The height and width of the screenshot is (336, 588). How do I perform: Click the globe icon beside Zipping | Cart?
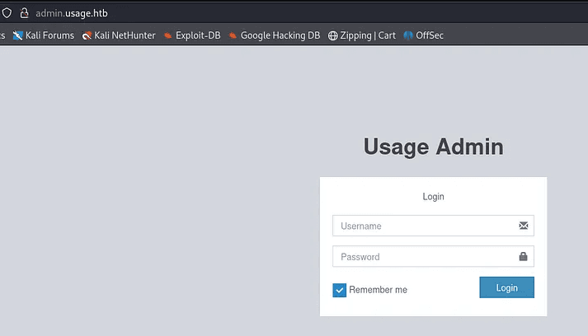pos(332,35)
